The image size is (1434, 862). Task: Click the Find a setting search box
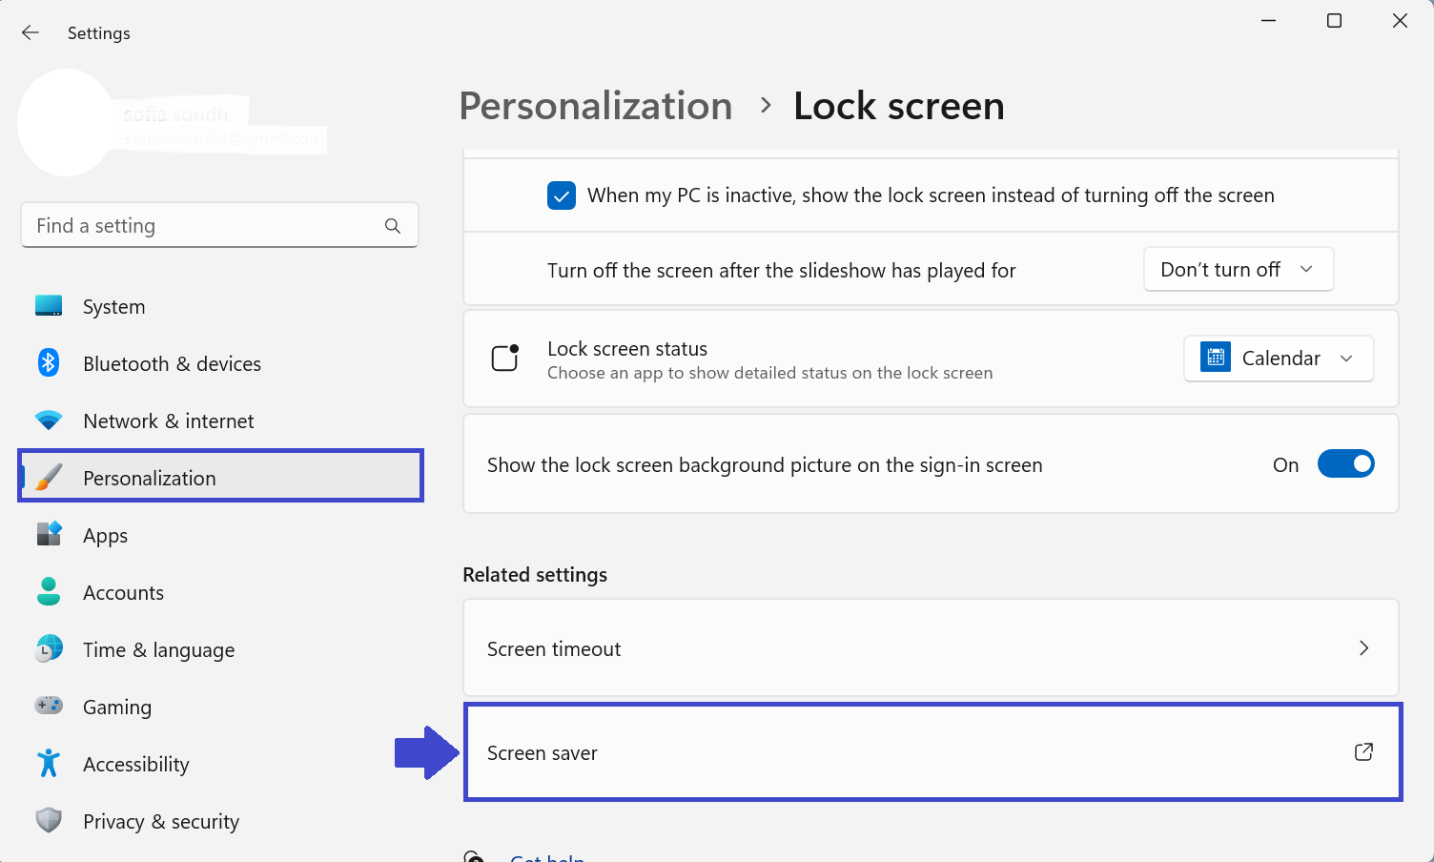tap(205, 226)
